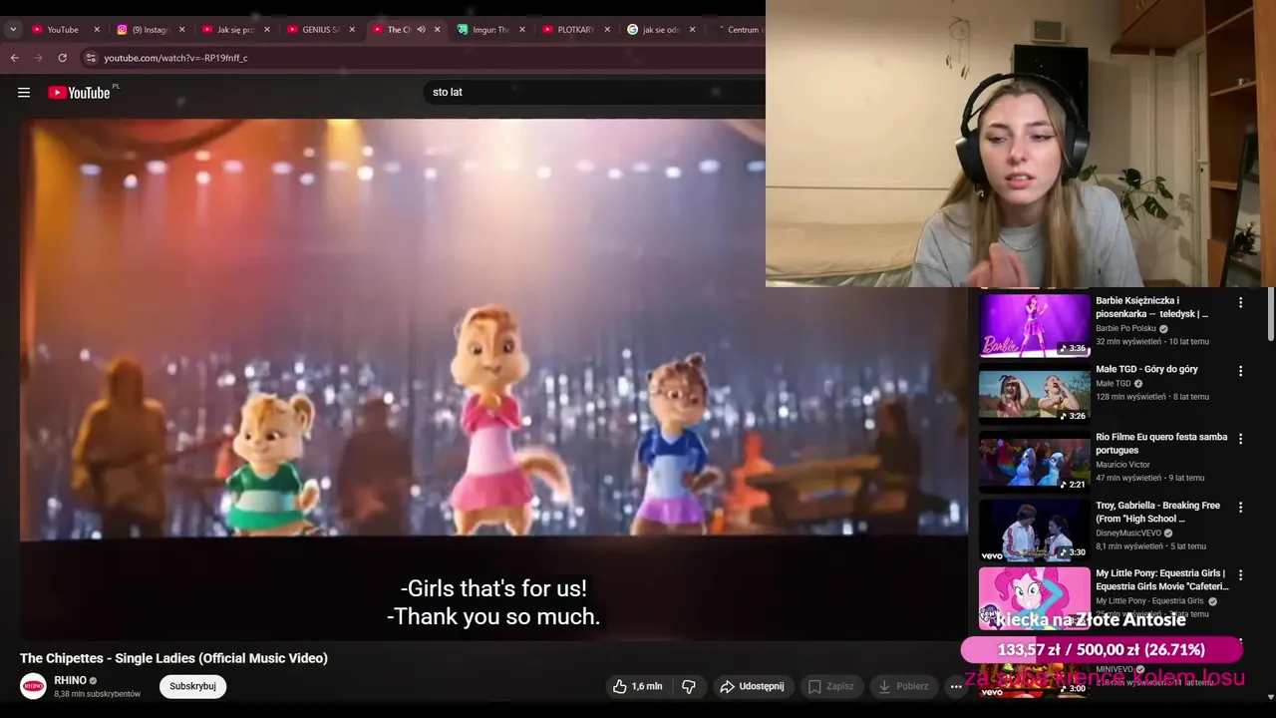This screenshot has height=718, width=1276.
Task: Expand the tab search dropdown arrow
Action: [13, 30]
